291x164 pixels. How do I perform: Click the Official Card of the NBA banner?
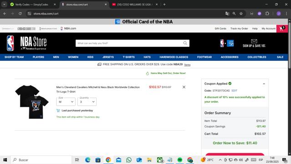point(144,22)
